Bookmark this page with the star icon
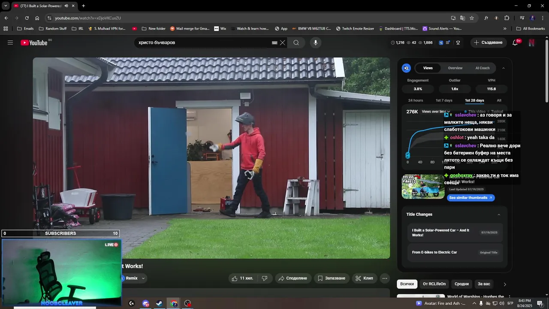The height and width of the screenshot is (309, 549). click(x=472, y=18)
